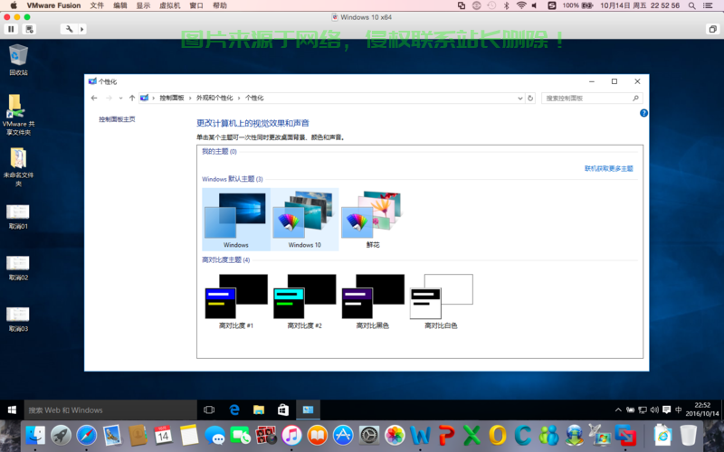Open Finder from the Dock
Screen dimensions: 724x452
click(35, 435)
